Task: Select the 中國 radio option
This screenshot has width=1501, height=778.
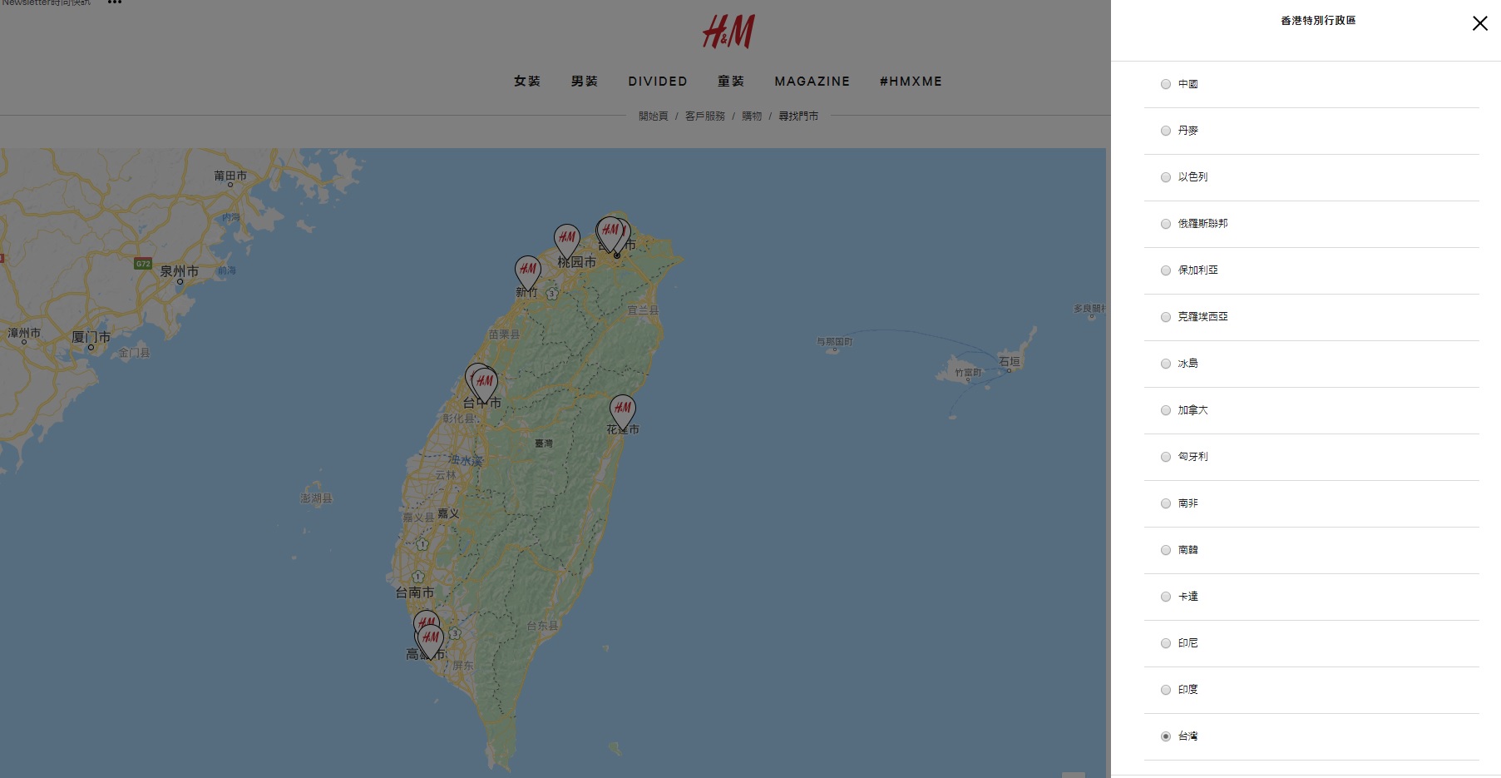Action: (x=1166, y=84)
